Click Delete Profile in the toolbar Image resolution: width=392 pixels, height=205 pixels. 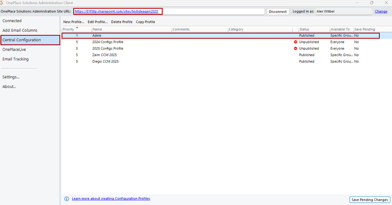(x=122, y=22)
